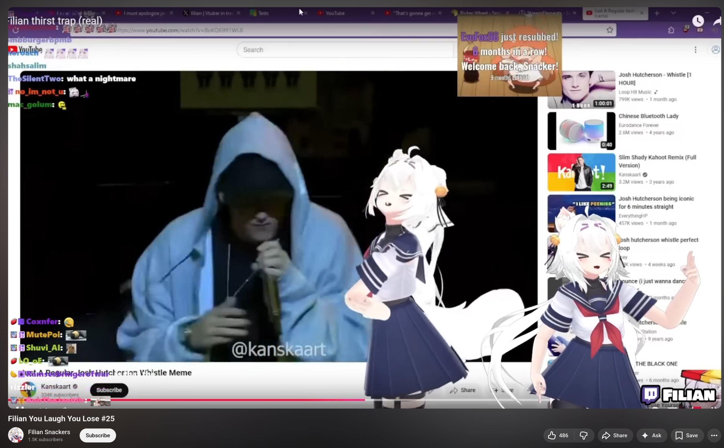Open Filian Snackers channel name link

click(x=49, y=432)
